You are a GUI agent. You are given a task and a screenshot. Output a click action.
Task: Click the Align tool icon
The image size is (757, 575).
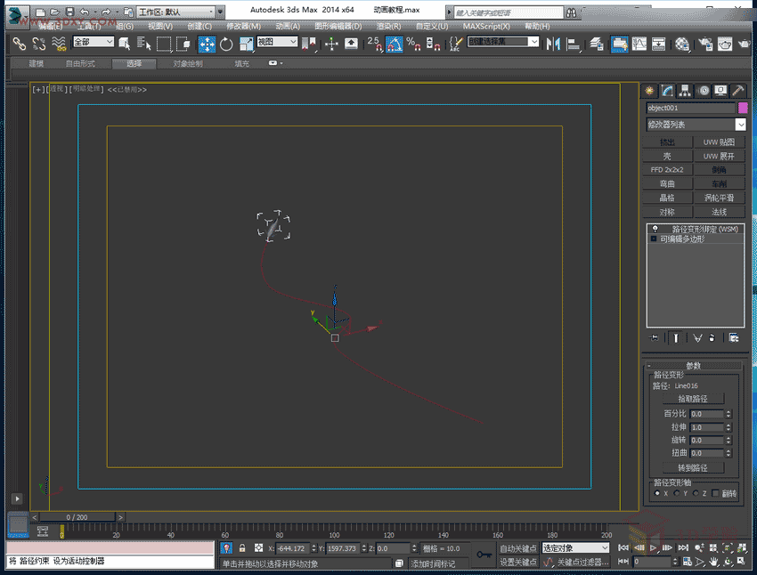[573, 45]
